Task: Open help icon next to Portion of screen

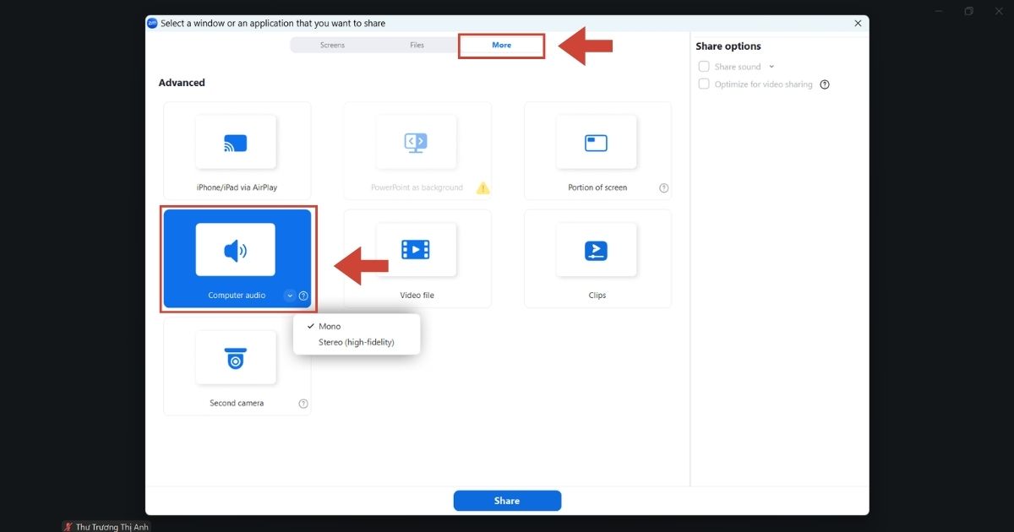Action: coord(664,187)
